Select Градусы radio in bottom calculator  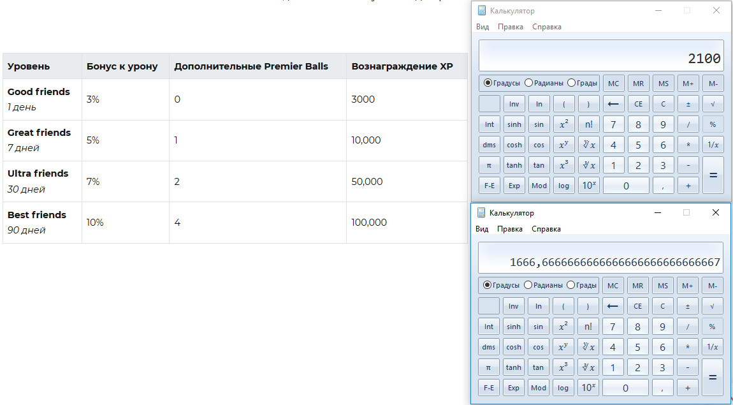pos(500,285)
